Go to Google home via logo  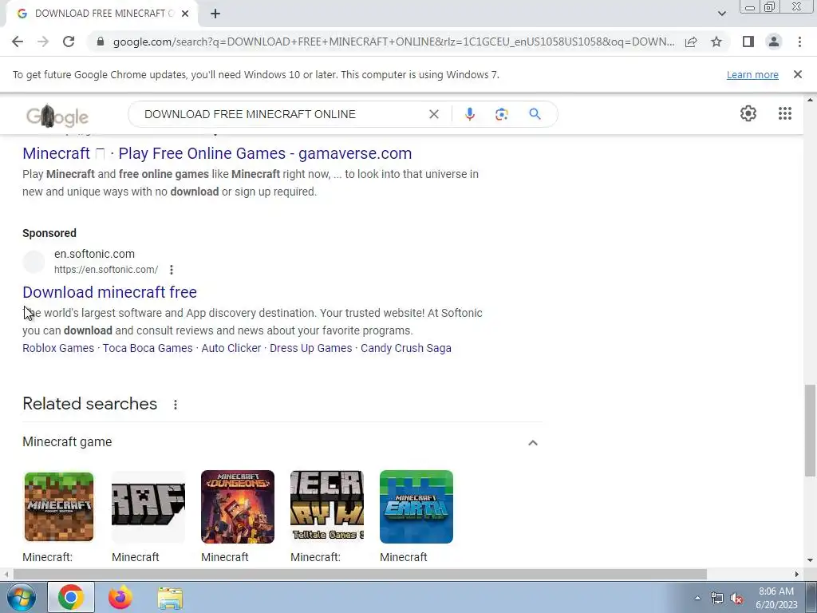click(57, 115)
